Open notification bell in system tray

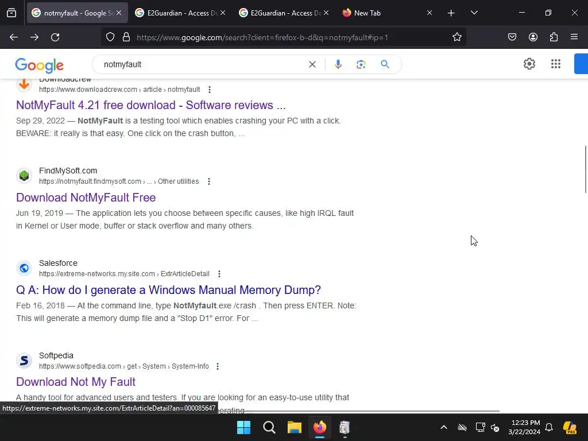coord(549,427)
